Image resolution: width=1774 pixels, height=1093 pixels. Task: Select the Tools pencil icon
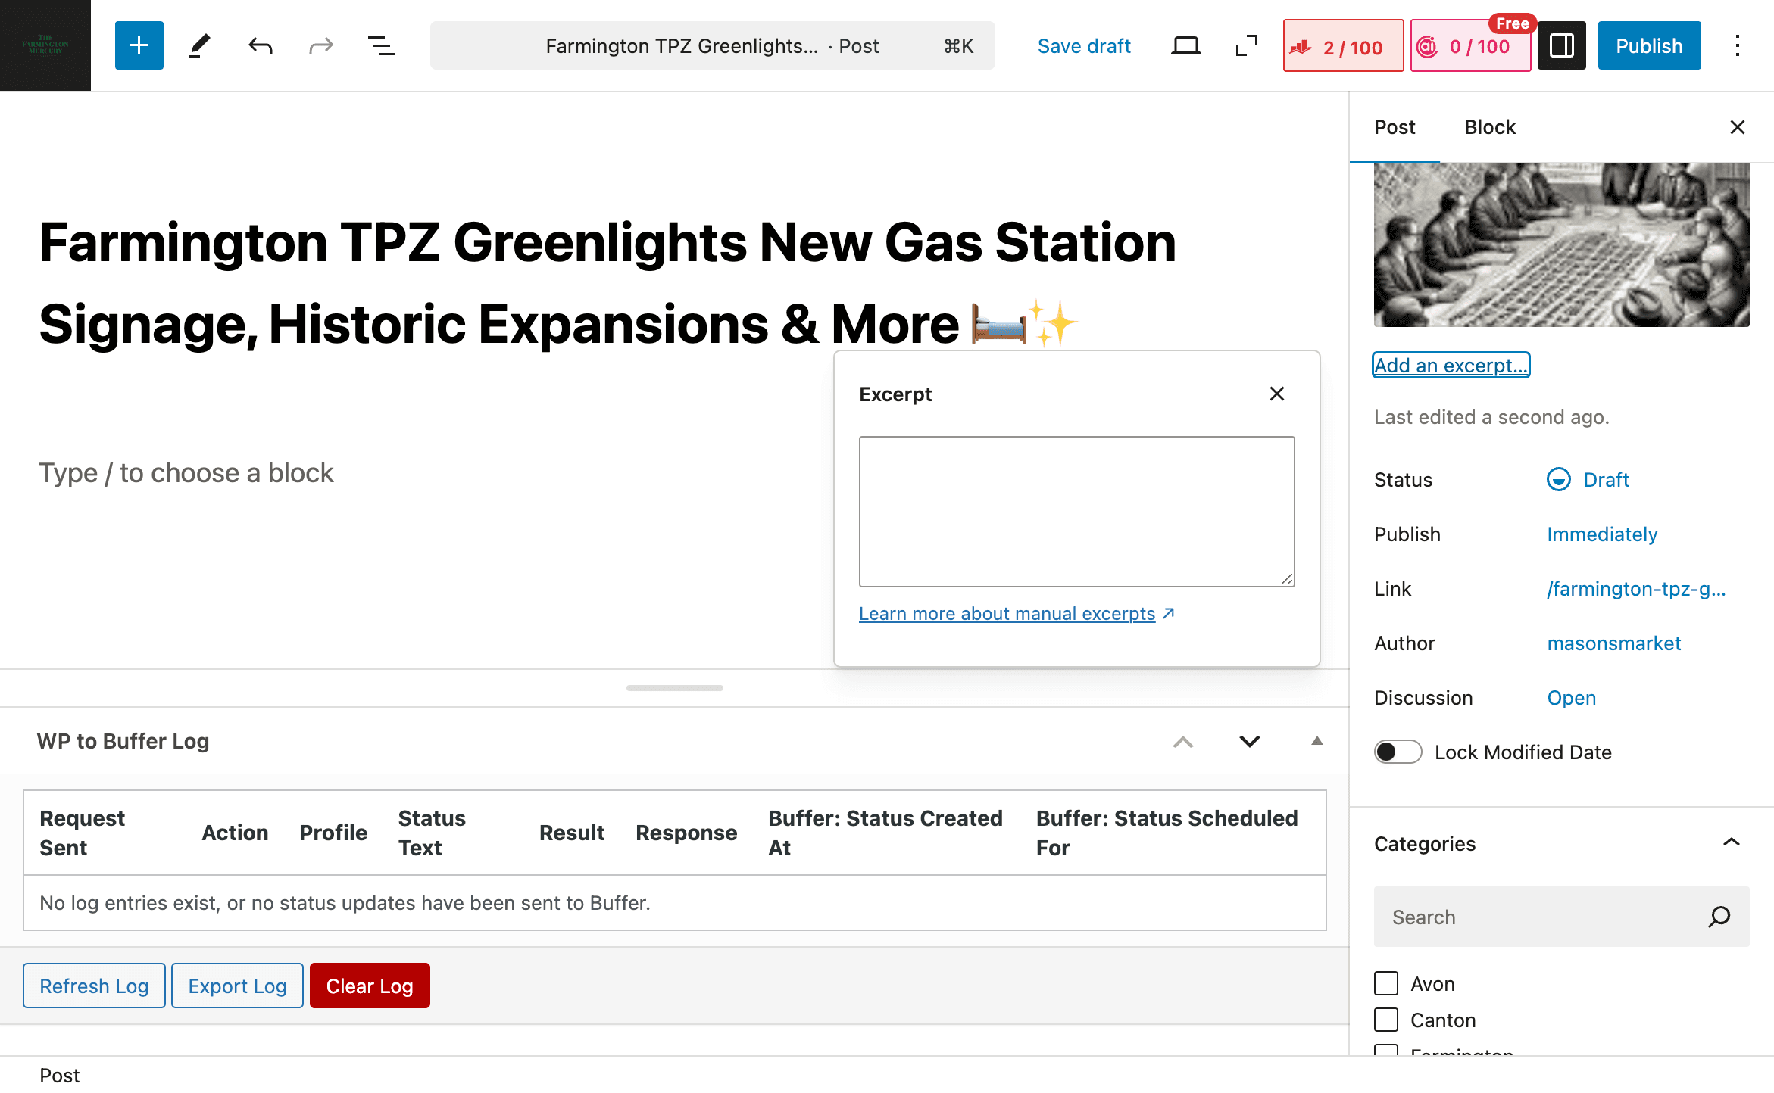point(199,45)
